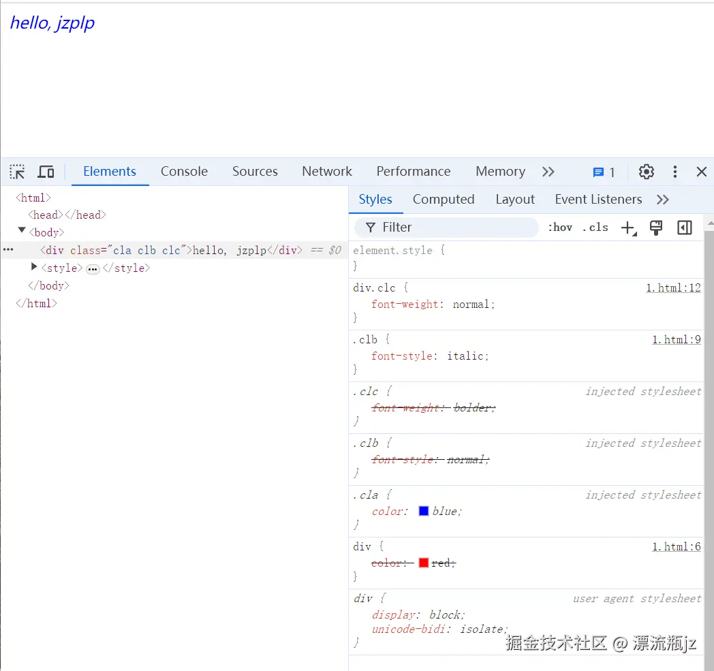The height and width of the screenshot is (671, 714).
Task: Open the Sources tab
Action: (255, 171)
